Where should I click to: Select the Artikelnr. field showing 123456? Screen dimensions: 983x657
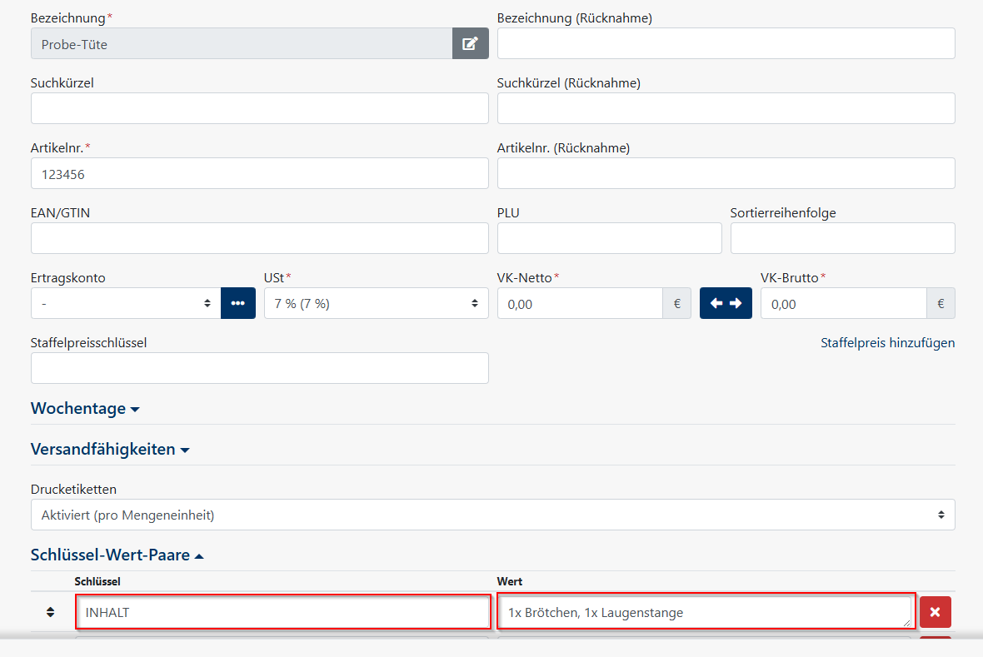point(259,173)
